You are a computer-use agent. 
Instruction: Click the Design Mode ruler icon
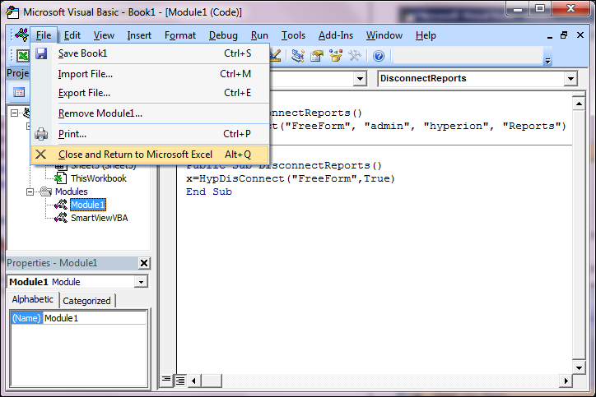tap(275, 56)
